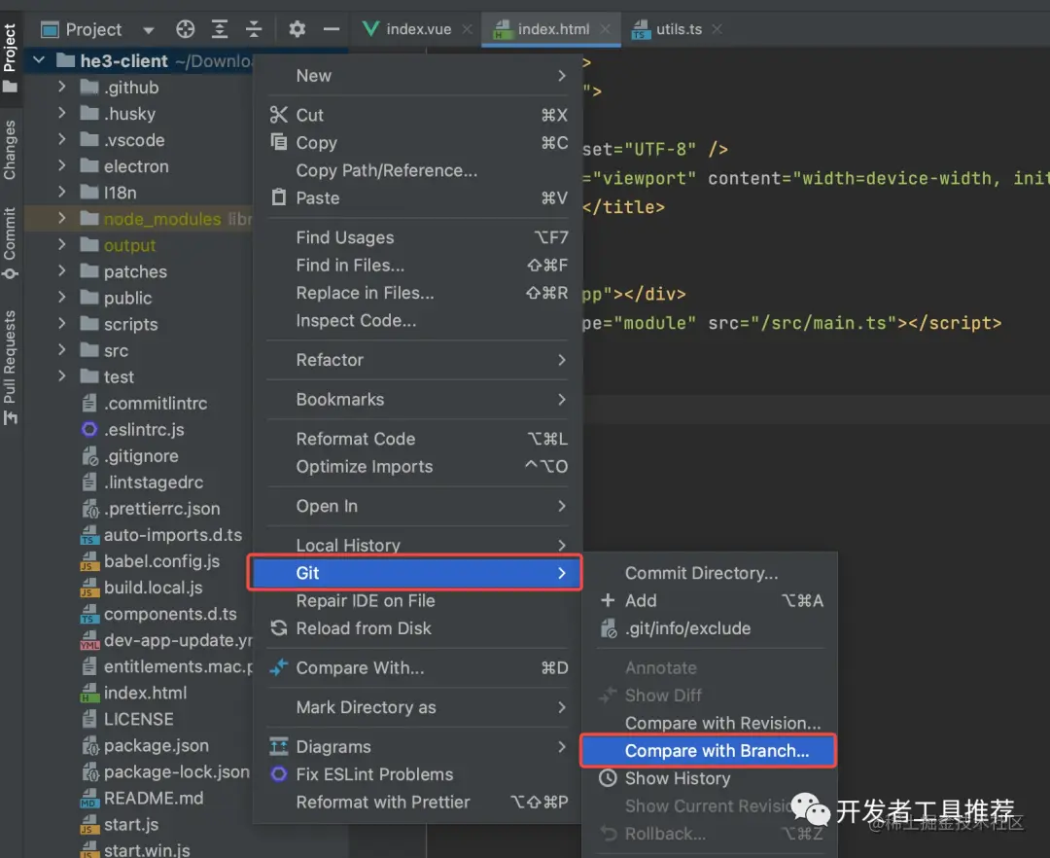Open the Refactor submenu
This screenshot has height=858, width=1050.
click(418, 360)
